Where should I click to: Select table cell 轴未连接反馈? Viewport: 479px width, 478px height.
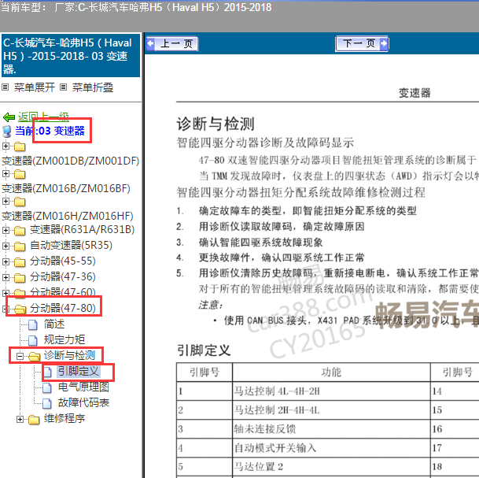click(x=331, y=428)
